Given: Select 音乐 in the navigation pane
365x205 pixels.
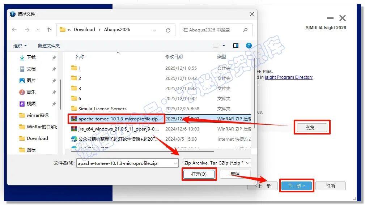Looking at the screenshot, I should pos(31,92).
